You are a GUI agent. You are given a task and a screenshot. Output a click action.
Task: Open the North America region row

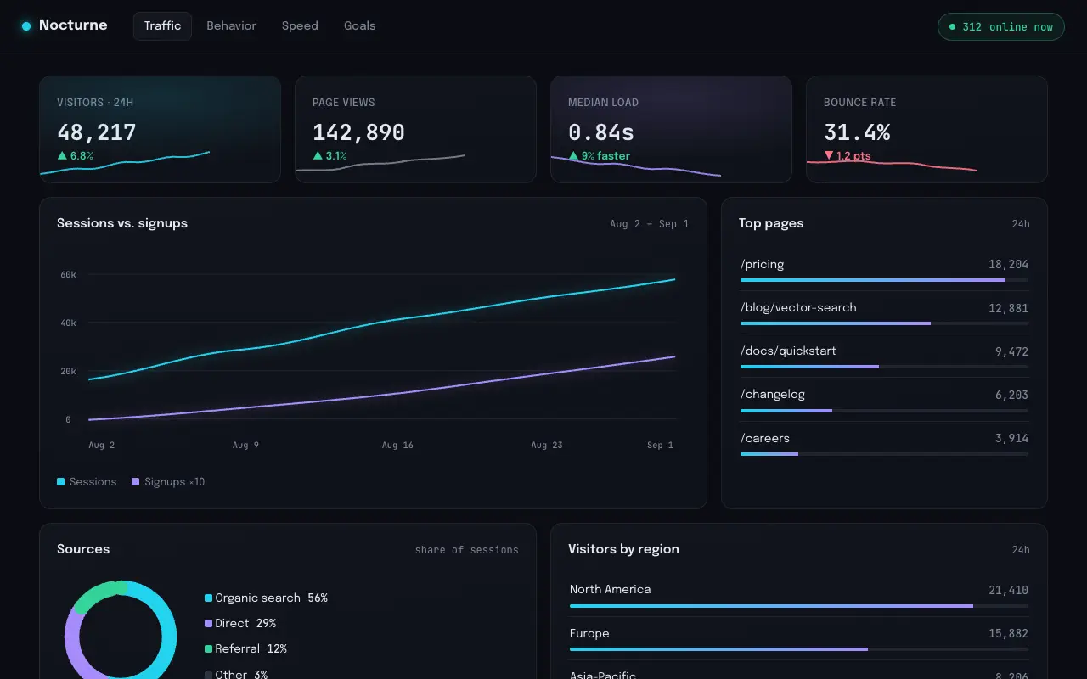(799, 595)
